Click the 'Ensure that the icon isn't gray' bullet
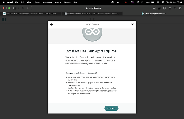The image size is (184, 119). 90,84
